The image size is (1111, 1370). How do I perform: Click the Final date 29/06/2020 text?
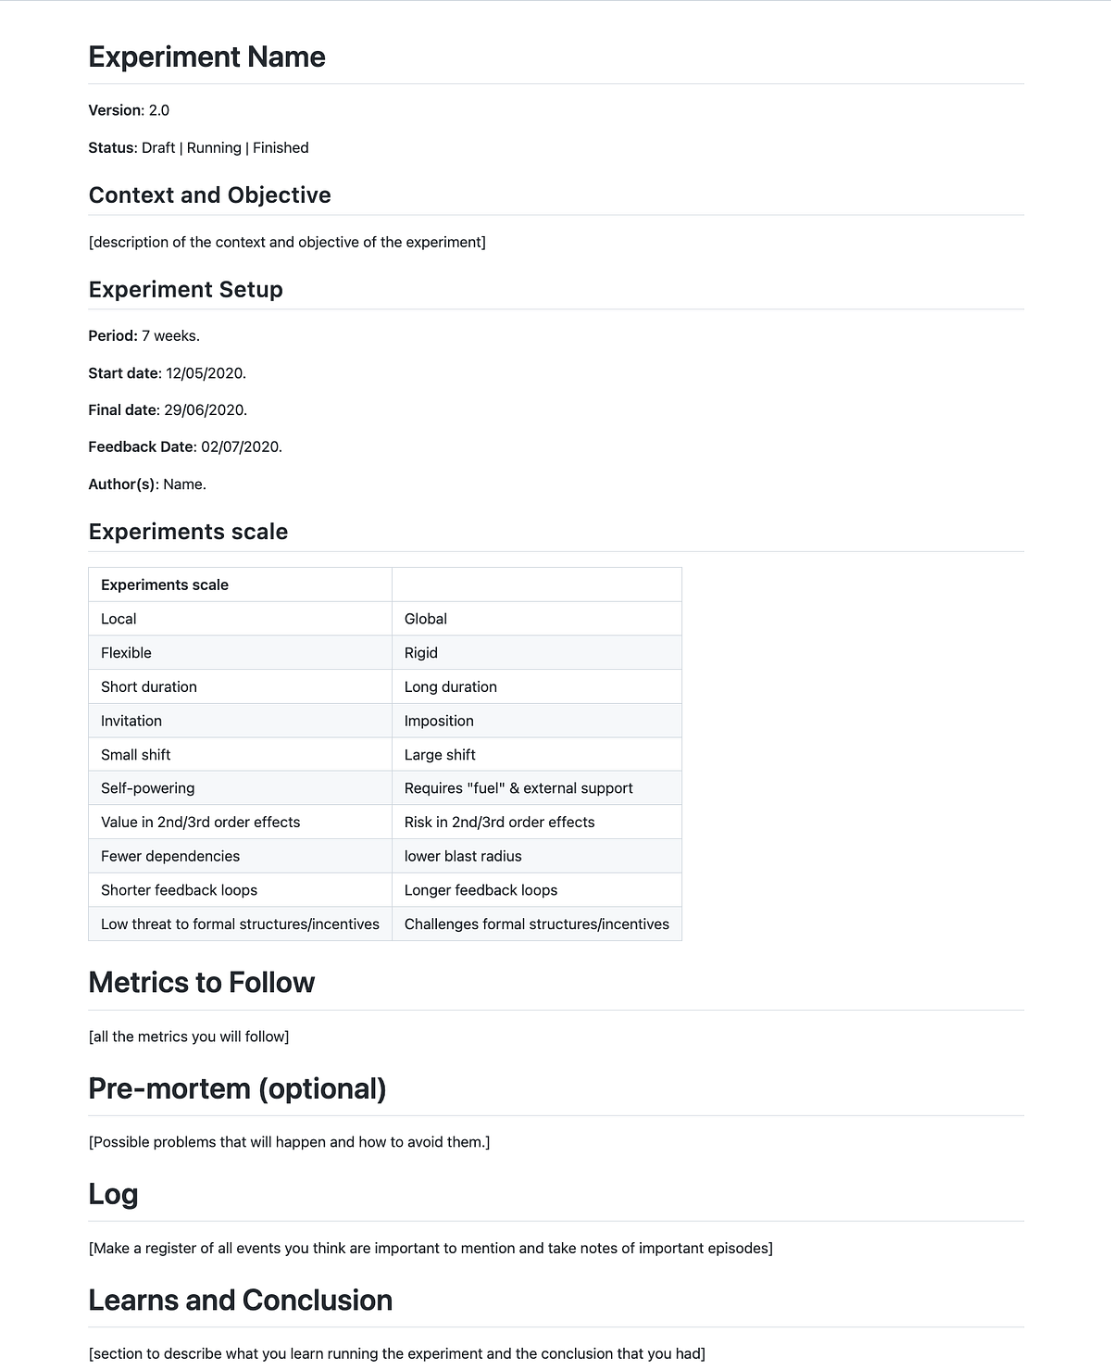click(168, 410)
